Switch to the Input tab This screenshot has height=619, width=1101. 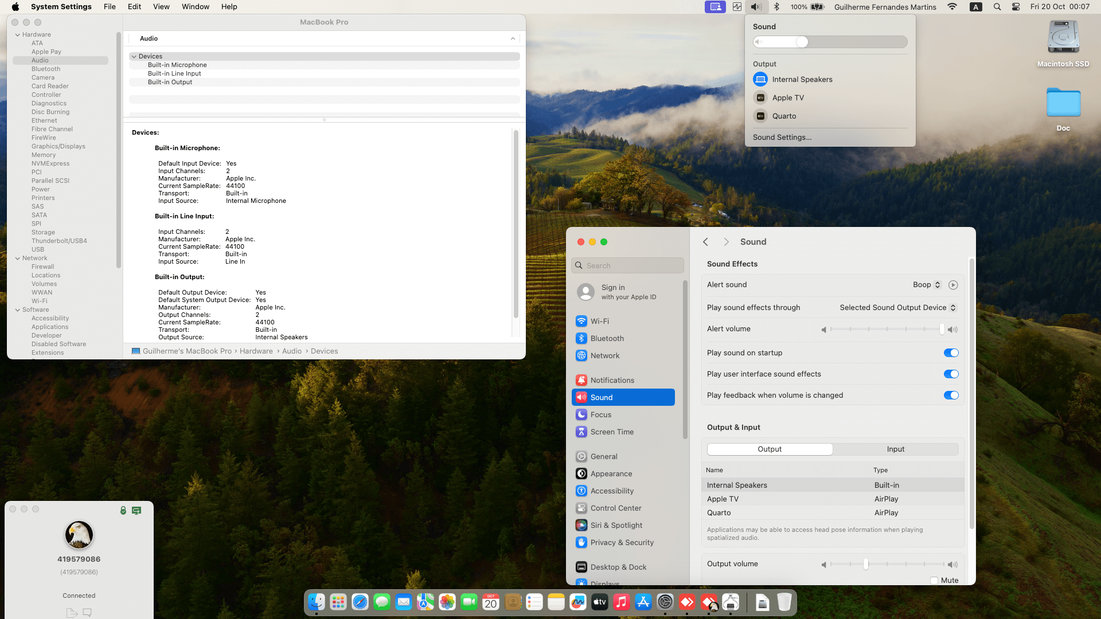895,449
